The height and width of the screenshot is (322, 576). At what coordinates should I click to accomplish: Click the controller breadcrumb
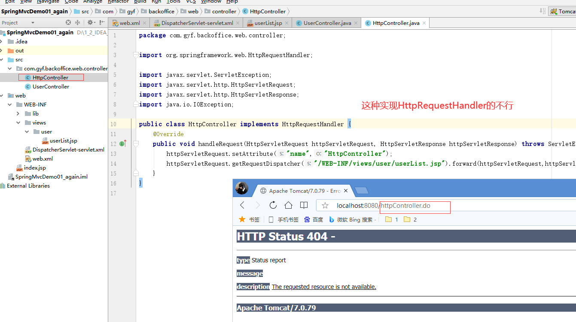tap(220, 12)
